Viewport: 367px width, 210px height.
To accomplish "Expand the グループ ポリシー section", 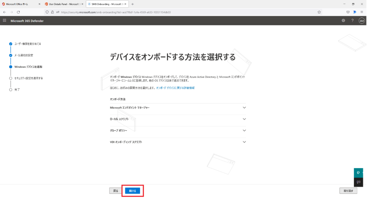I will coord(178,131).
